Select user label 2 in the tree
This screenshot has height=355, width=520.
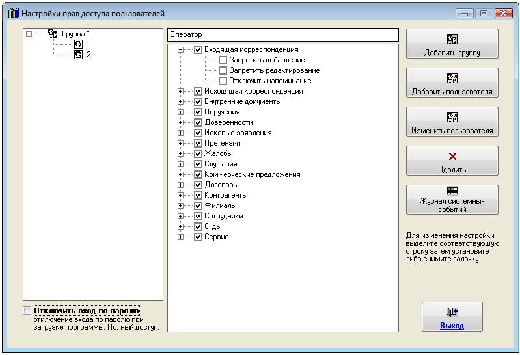pos(89,55)
